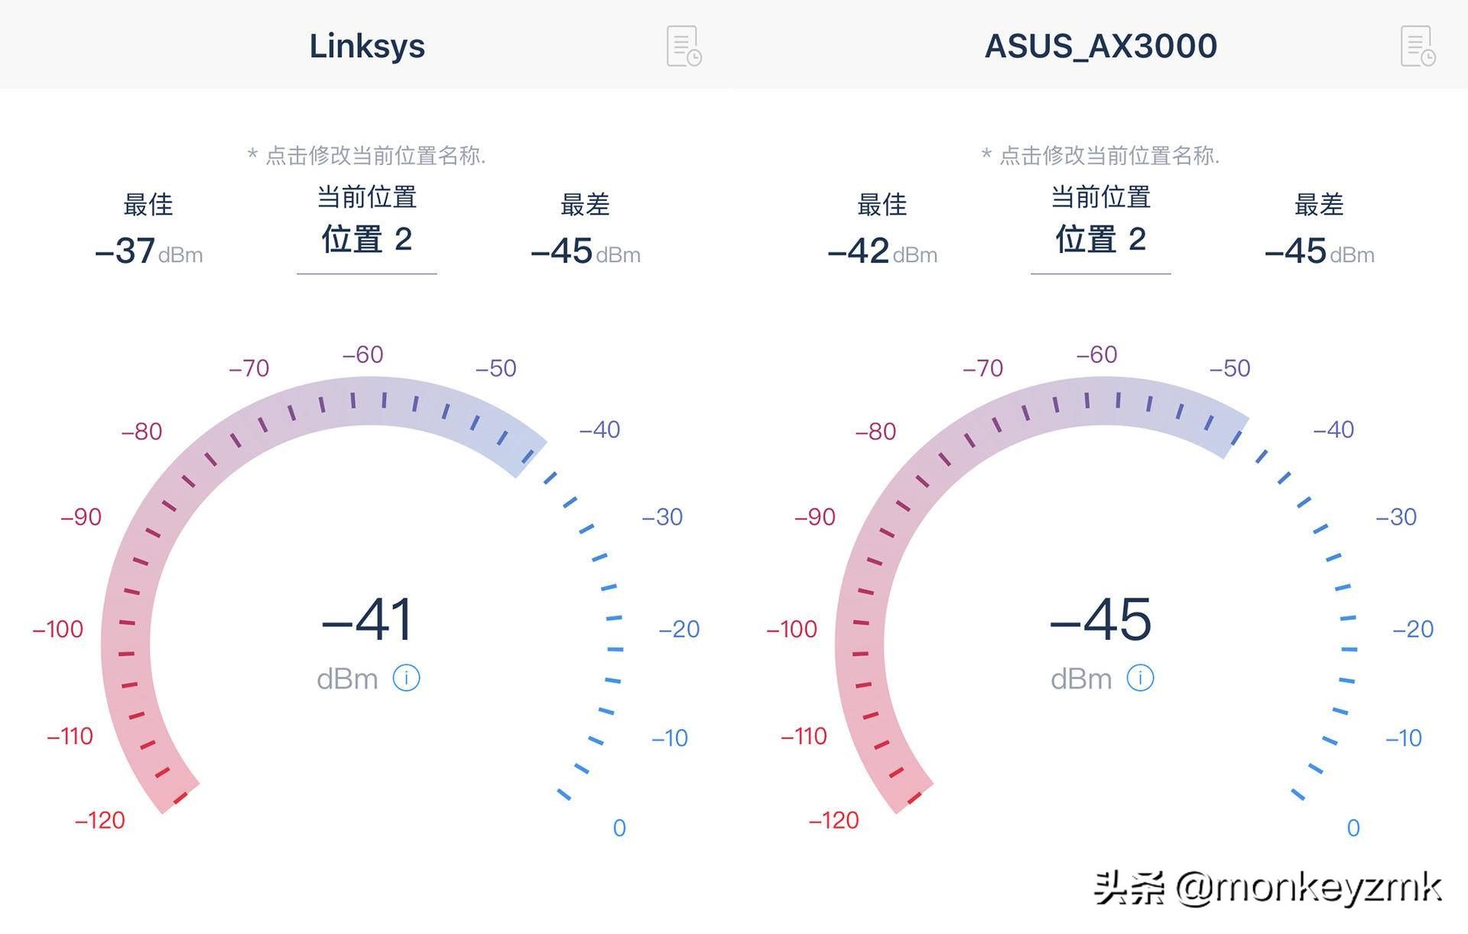Select the Linksys network title

click(367, 46)
